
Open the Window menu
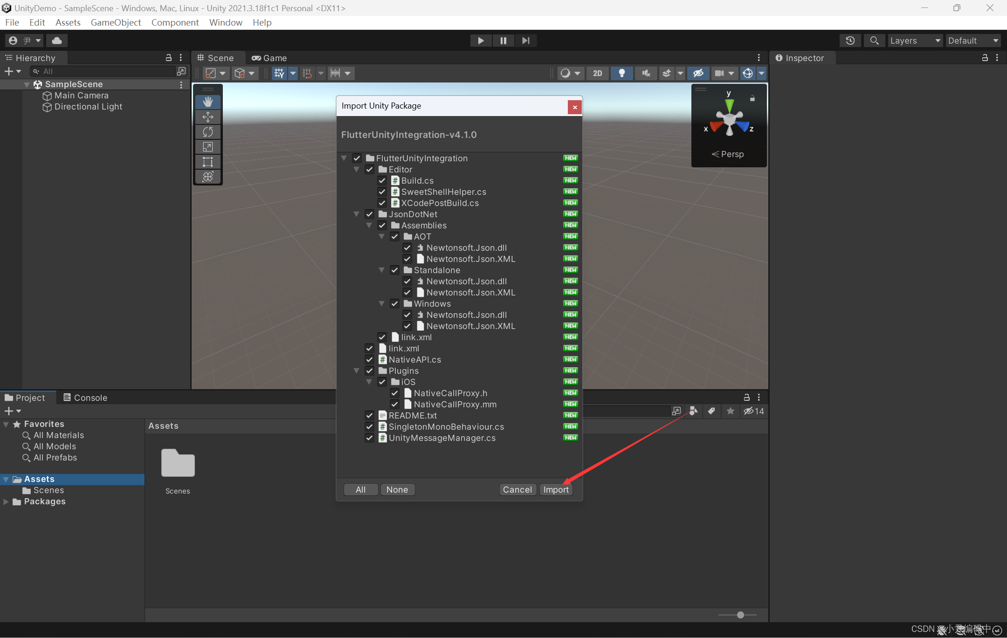(226, 22)
